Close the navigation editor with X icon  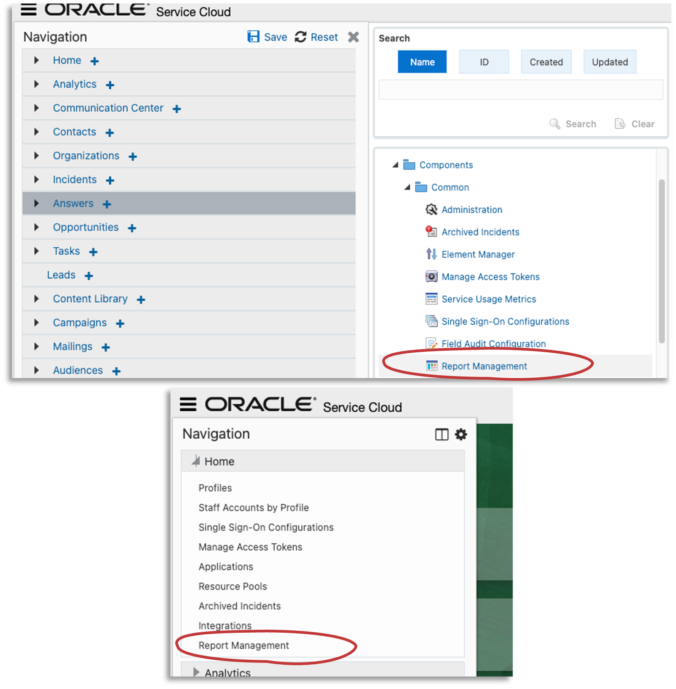pos(353,37)
